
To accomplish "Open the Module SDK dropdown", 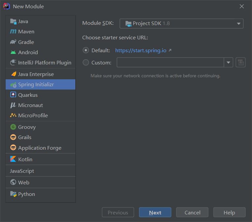I will tap(181, 23).
